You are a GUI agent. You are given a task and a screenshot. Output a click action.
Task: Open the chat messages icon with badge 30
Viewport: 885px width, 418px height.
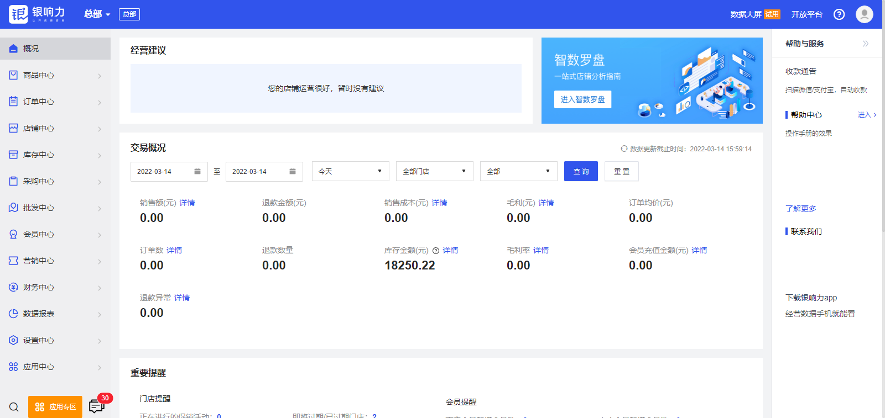[x=96, y=407]
